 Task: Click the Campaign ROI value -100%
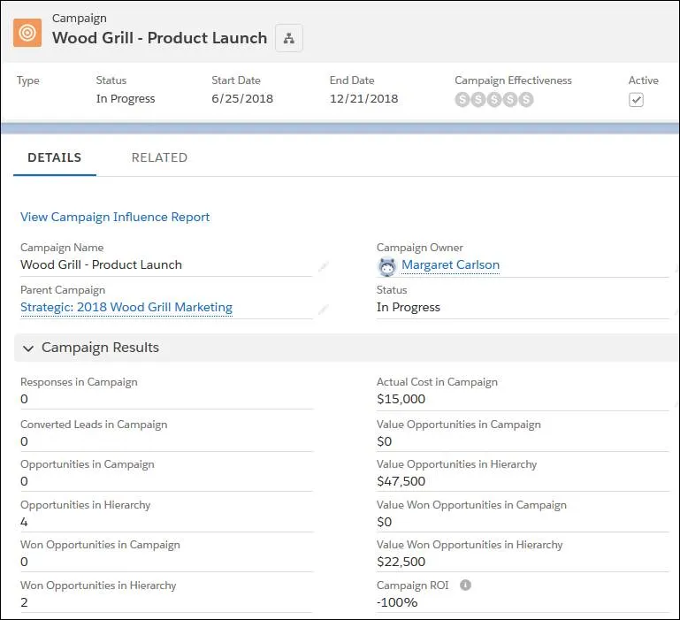click(397, 602)
